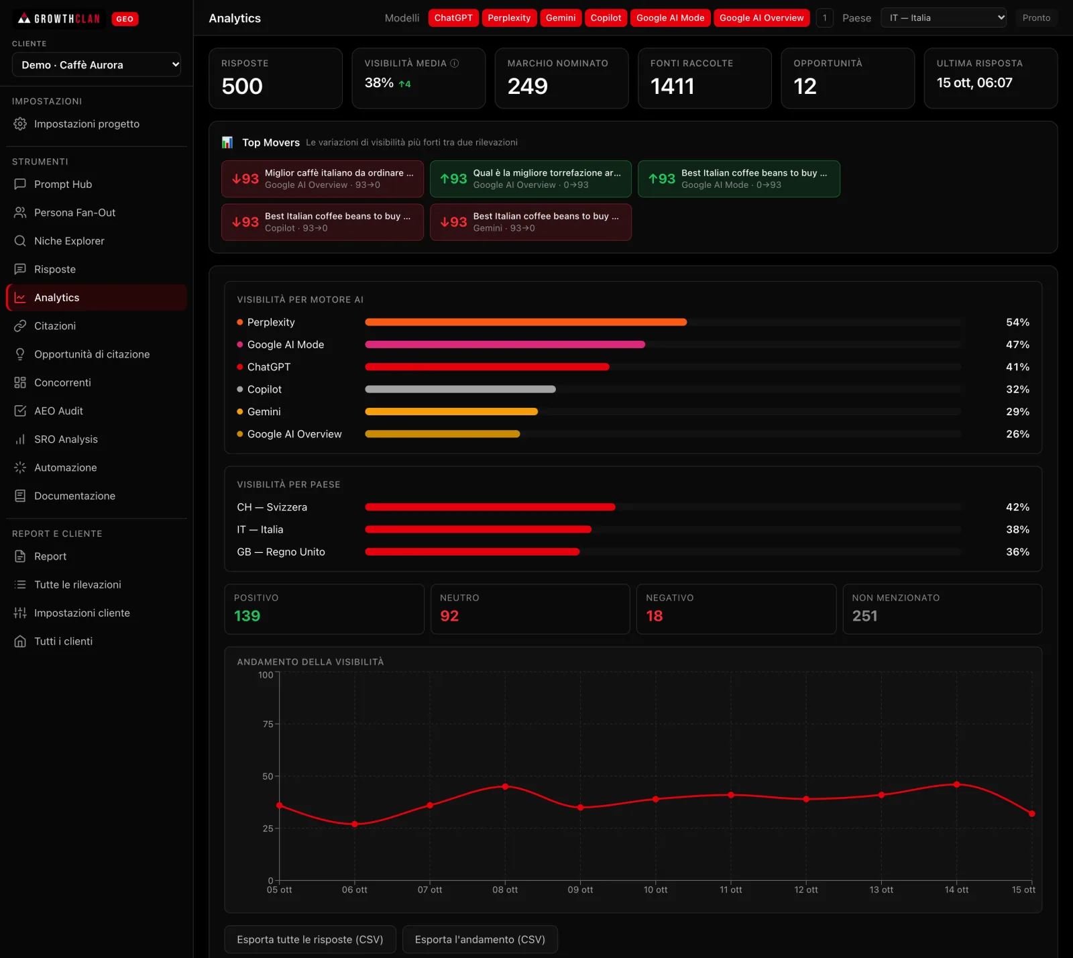Image resolution: width=1073 pixels, height=958 pixels.
Task: Click the CH — Svizzera visibility bar
Action: click(x=490, y=507)
